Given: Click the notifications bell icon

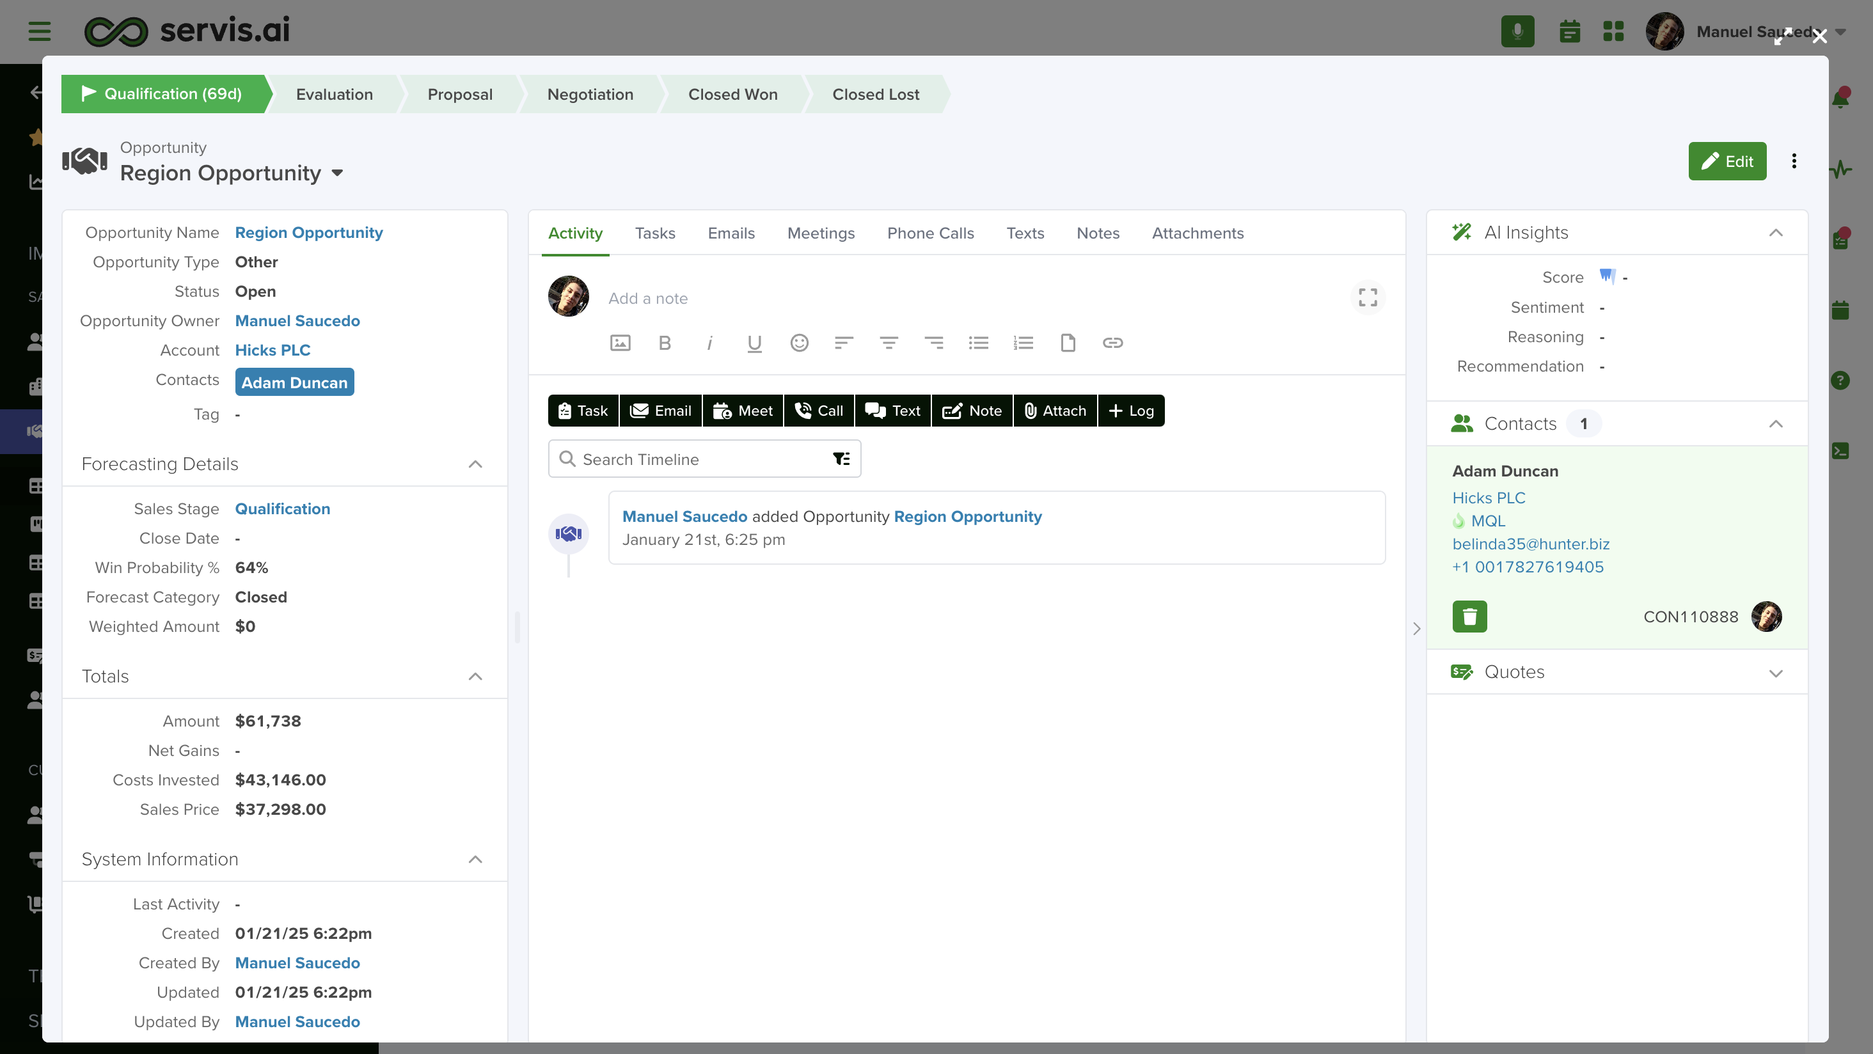Looking at the screenshot, I should coord(1840,97).
